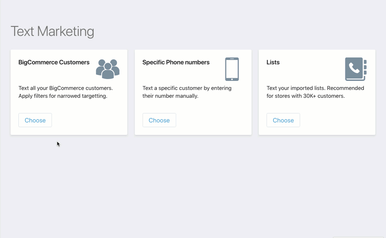Choose the Specific Phone numbers option
The image size is (386, 238).
click(x=159, y=120)
